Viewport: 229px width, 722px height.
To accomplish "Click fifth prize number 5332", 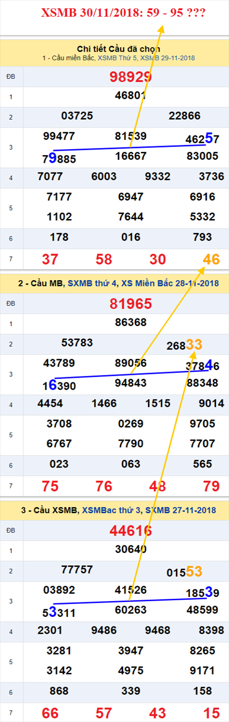I will tap(202, 216).
